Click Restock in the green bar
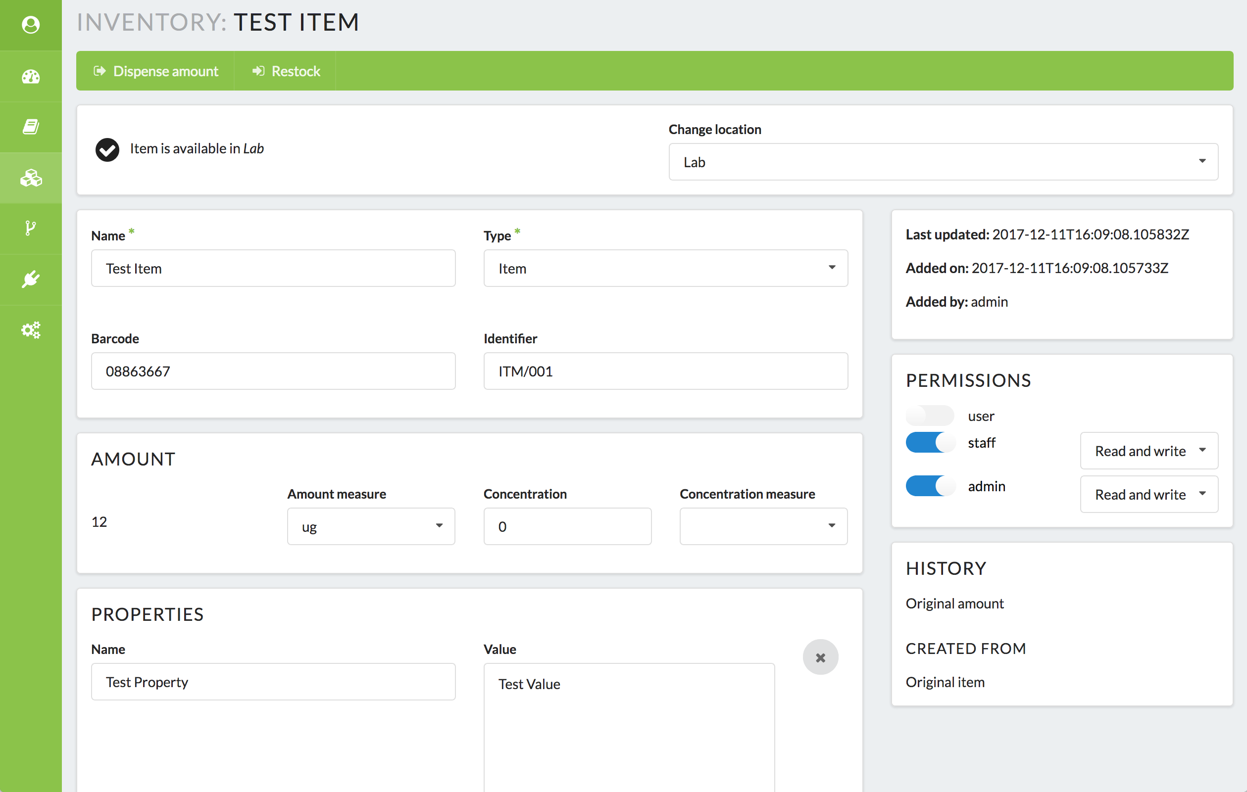Screen dimensions: 1247x792 point(286,71)
